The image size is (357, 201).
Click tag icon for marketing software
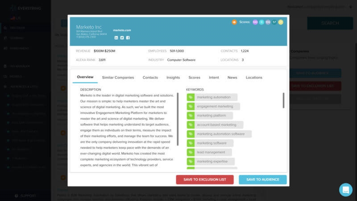[x=191, y=143]
